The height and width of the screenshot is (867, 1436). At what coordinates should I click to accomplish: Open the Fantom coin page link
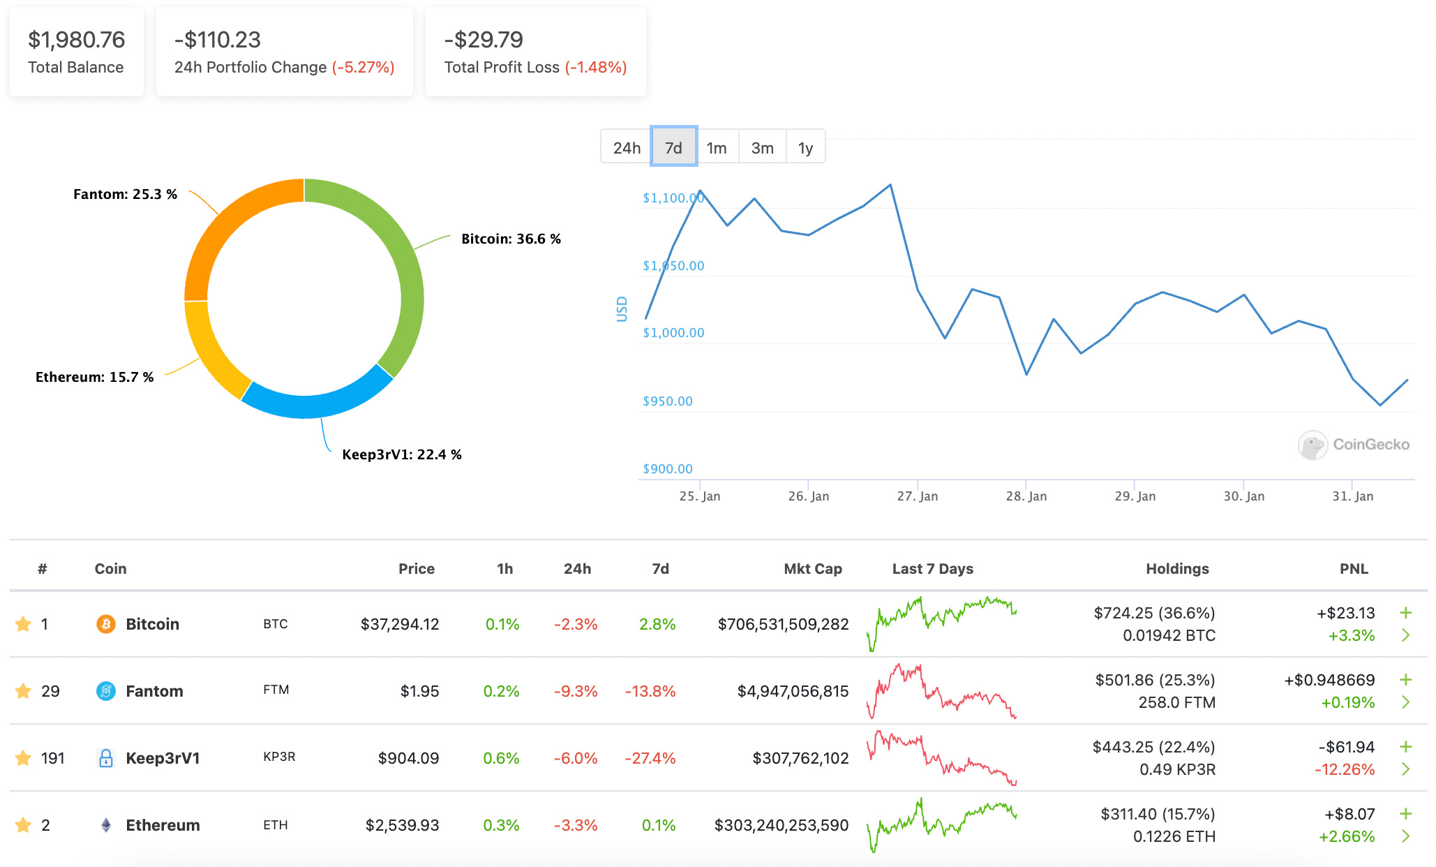154,691
